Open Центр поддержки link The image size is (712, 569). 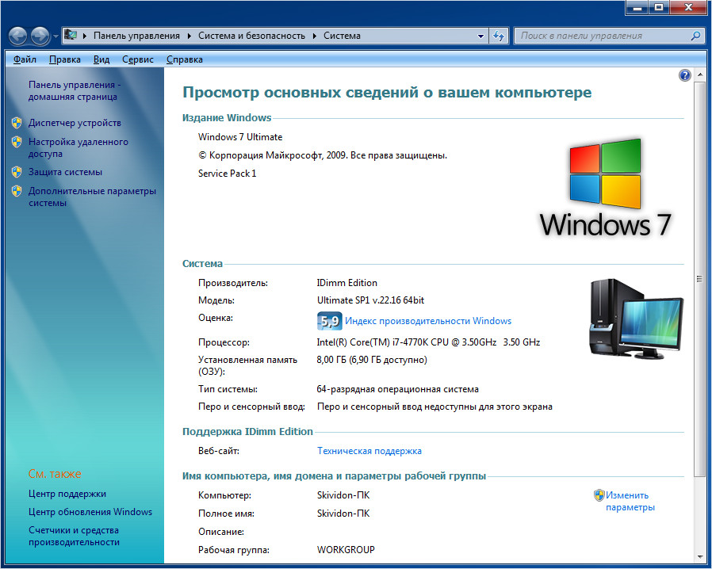tap(67, 494)
